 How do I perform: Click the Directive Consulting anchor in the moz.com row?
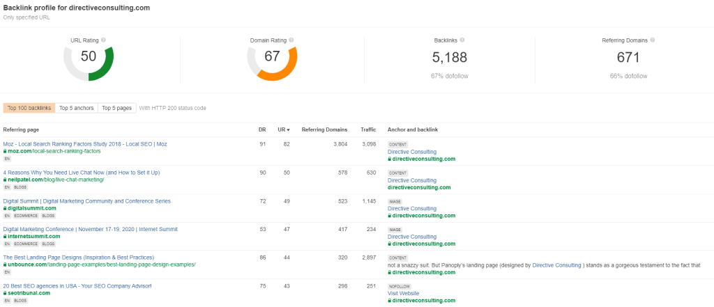click(412, 152)
